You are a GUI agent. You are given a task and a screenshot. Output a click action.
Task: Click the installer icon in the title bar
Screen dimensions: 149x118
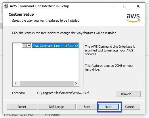coord(6,6)
